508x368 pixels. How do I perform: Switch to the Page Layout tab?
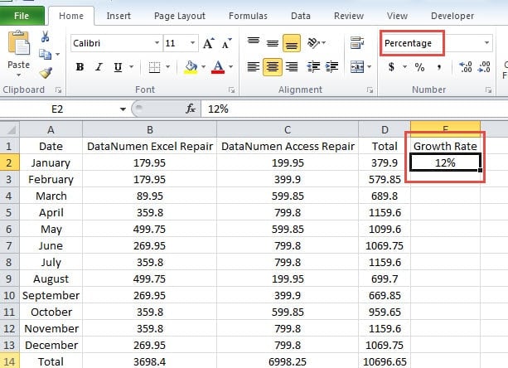(x=180, y=16)
